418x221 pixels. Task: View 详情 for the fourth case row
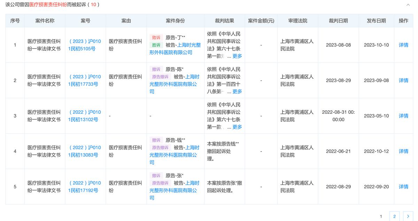point(403,151)
